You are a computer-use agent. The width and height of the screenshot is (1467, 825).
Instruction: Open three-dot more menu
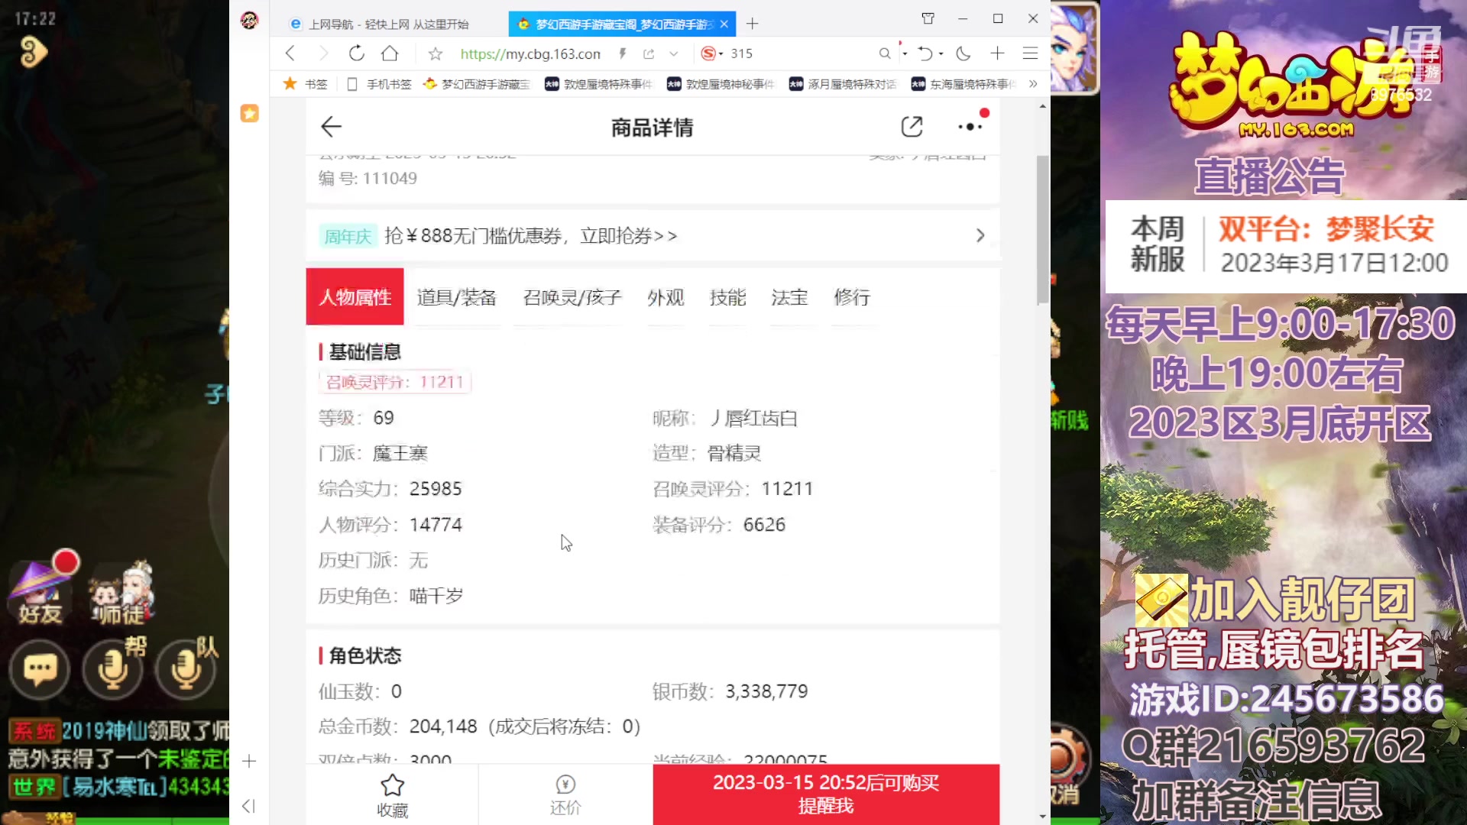click(x=970, y=127)
